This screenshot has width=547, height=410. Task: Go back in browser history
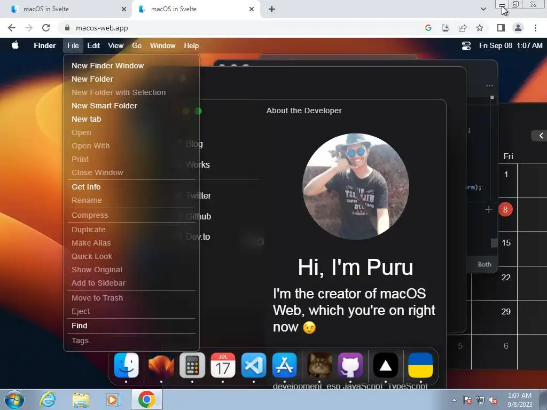(12, 28)
